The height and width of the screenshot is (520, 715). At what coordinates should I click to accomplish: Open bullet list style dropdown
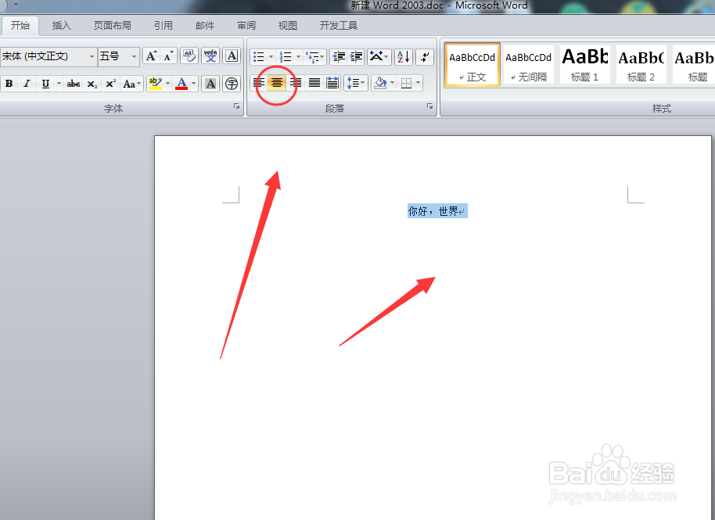(271, 57)
